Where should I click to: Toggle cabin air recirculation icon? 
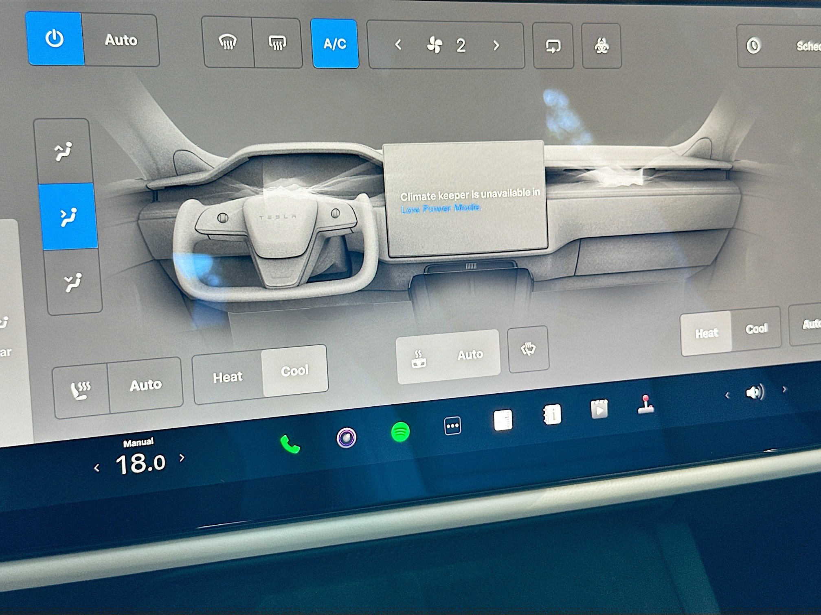pyautogui.click(x=553, y=46)
